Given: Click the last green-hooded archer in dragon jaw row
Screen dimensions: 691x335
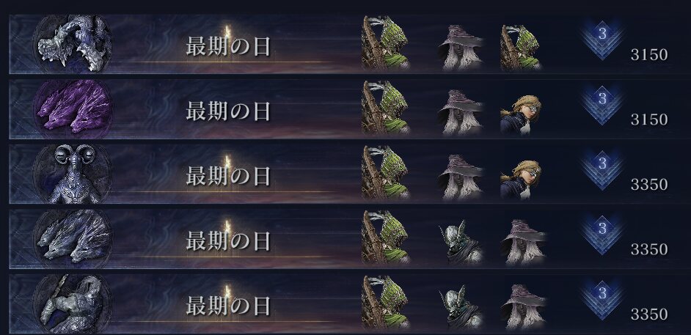Looking at the screenshot, I should (521, 48).
